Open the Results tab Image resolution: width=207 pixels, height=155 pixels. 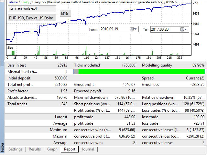35,149
